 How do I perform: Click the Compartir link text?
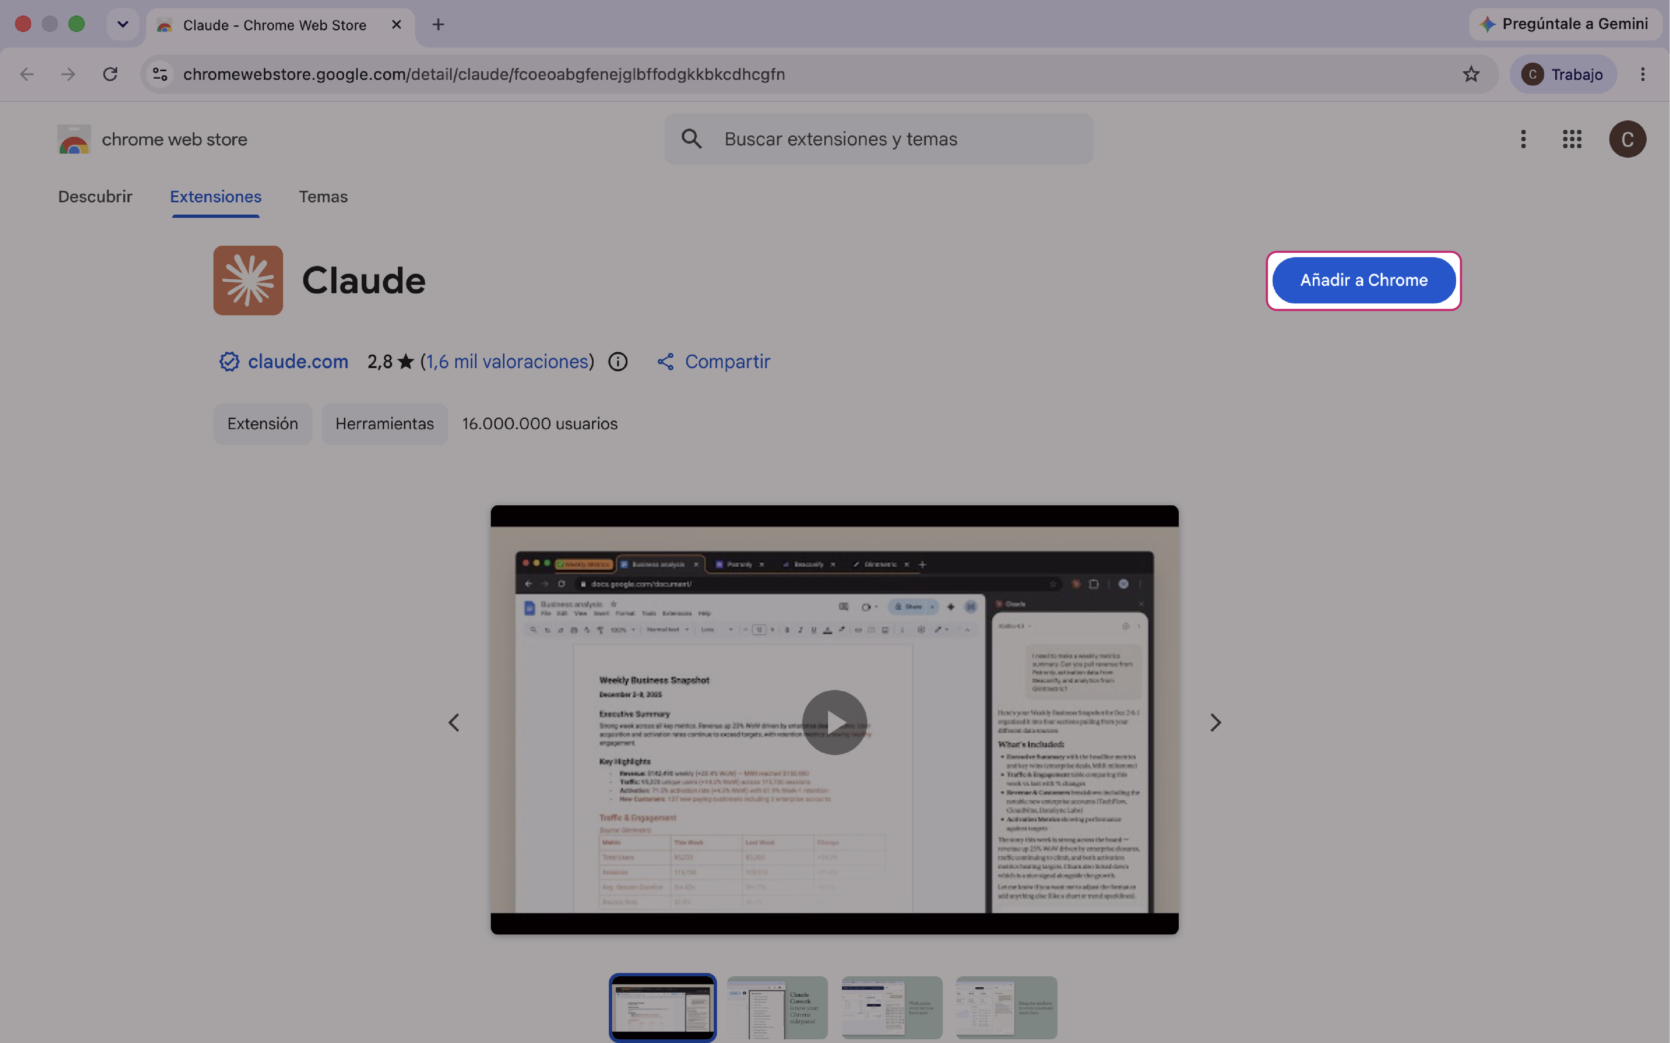tap(727, 362)
